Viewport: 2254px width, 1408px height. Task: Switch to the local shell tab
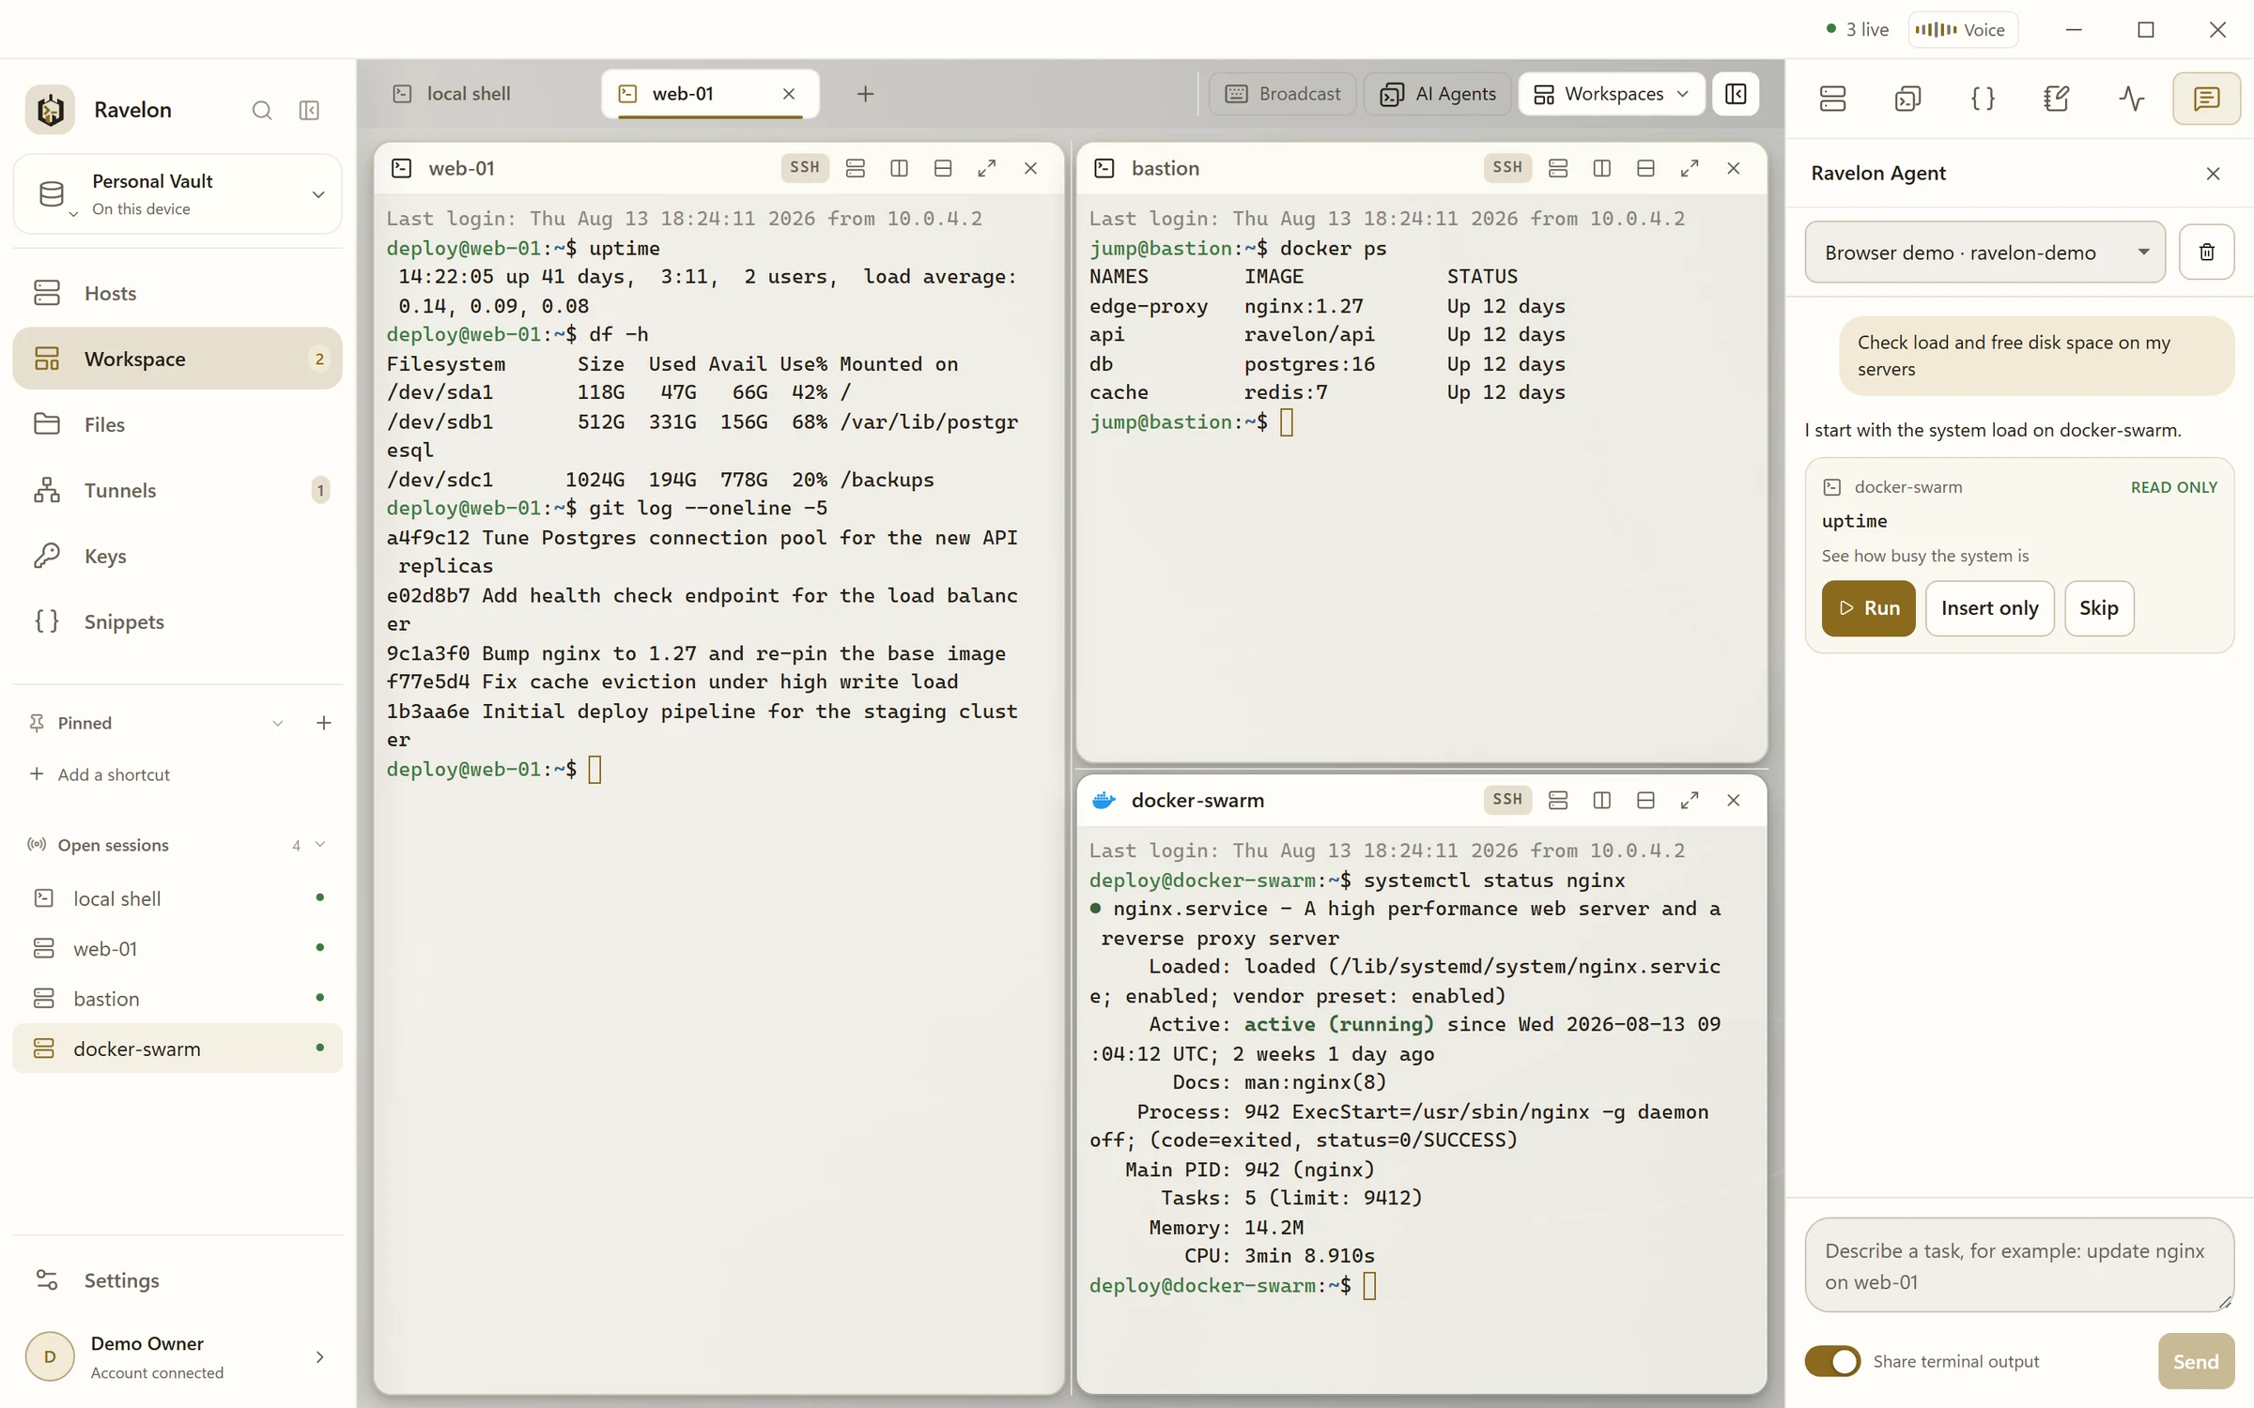(x=467, y=94)
